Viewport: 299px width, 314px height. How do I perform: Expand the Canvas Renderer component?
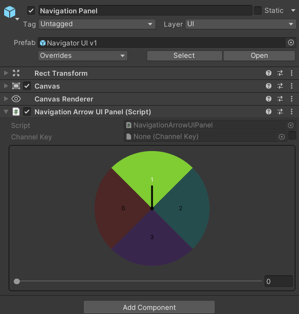6,99
